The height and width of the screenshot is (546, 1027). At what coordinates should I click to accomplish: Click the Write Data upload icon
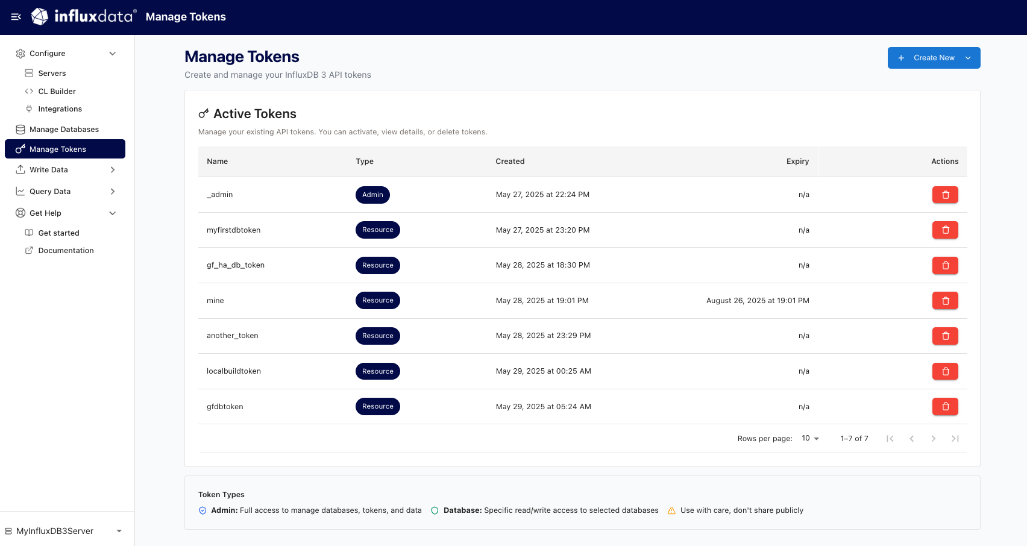pos(20,170)
